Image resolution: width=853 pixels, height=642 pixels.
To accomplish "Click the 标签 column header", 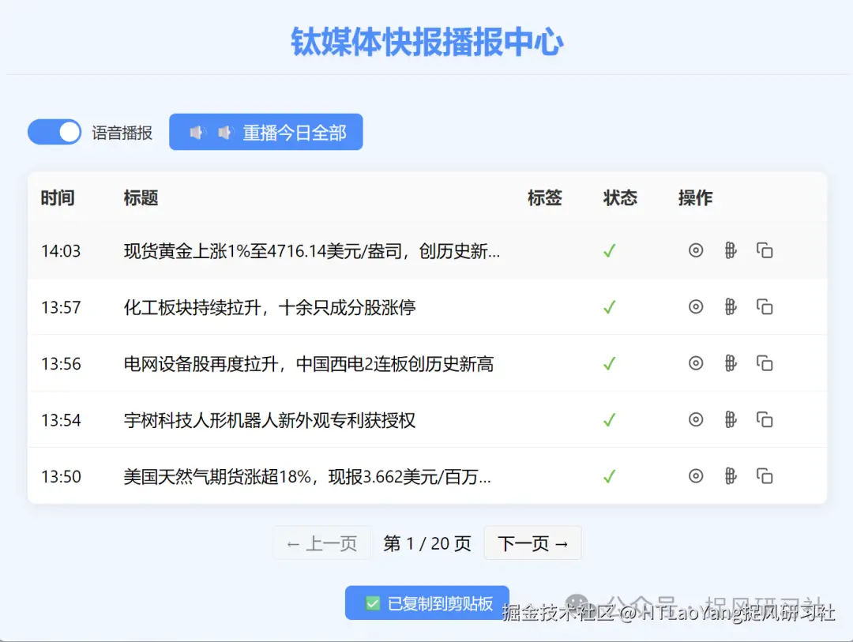I will (545, 198).
